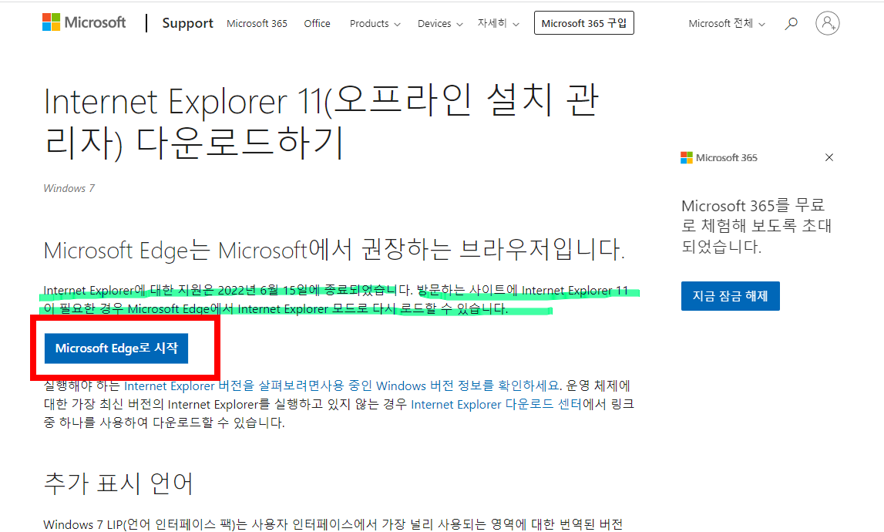Screen dimensions: 884x532
Task: Open the search magnifier icon
Action: (792, 23)
